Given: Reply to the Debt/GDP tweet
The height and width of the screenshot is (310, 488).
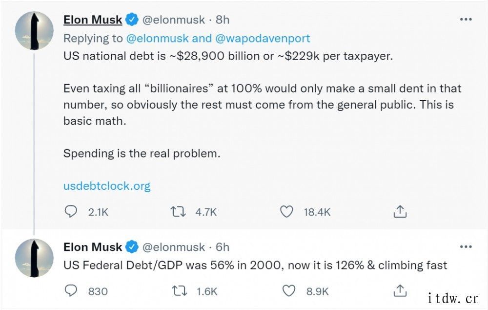Looking at the screenshot, I should 71,291.
